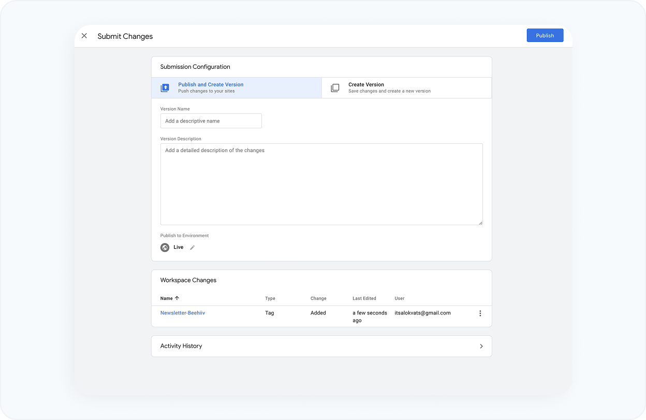Screen dimensions: 646x420
Task: Close the Submit Changes dialog
Action: (x=84, y=36)
